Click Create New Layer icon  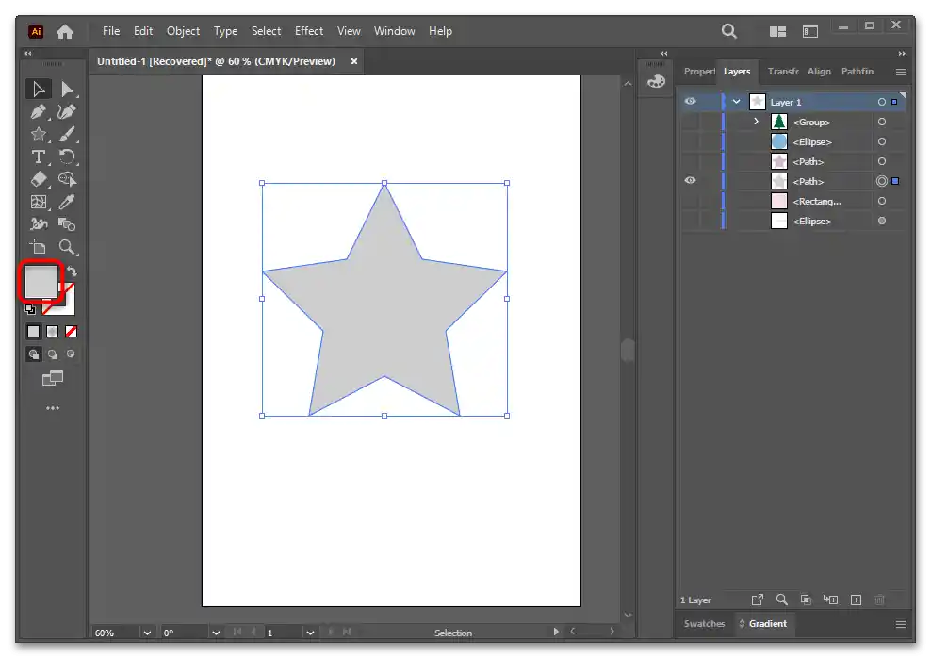click(x=856, y=600)
